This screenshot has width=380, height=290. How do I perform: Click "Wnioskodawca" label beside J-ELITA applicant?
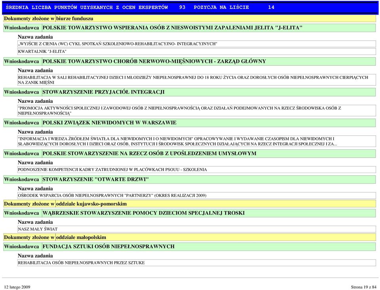click(x=21, y=28)
